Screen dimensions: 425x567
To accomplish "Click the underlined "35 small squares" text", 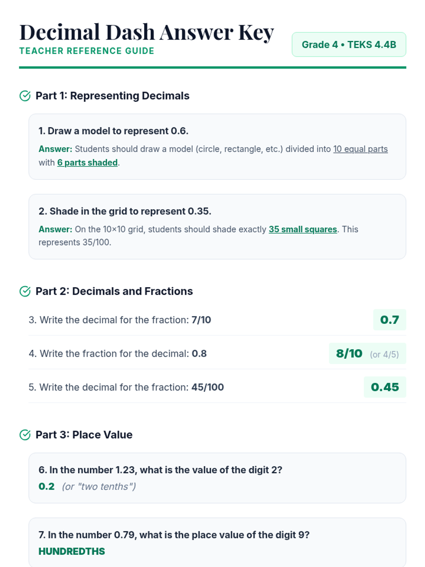I will click(x=302, y=229).
